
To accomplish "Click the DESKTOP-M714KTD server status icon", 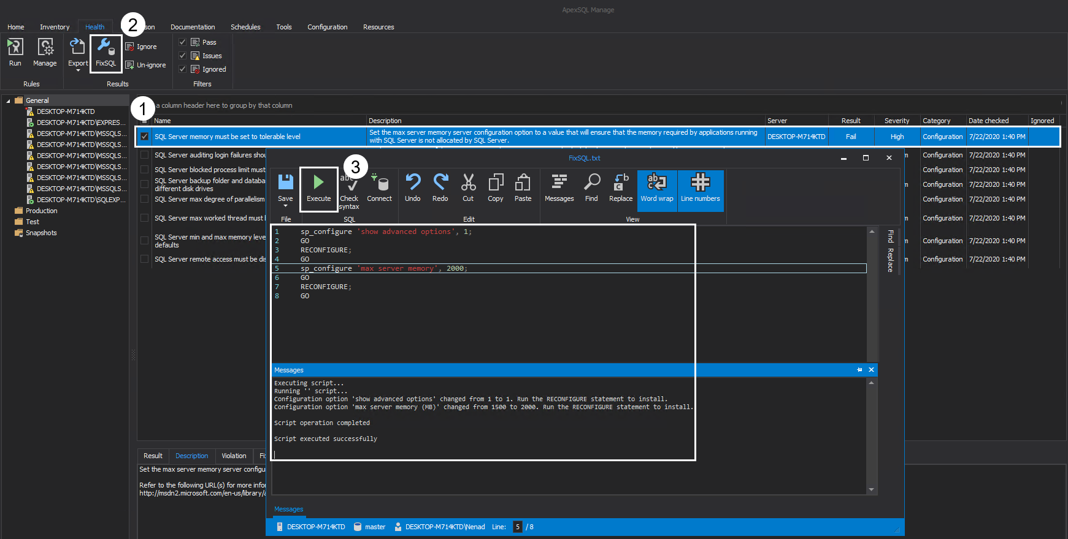I will [x=279, y=527].
